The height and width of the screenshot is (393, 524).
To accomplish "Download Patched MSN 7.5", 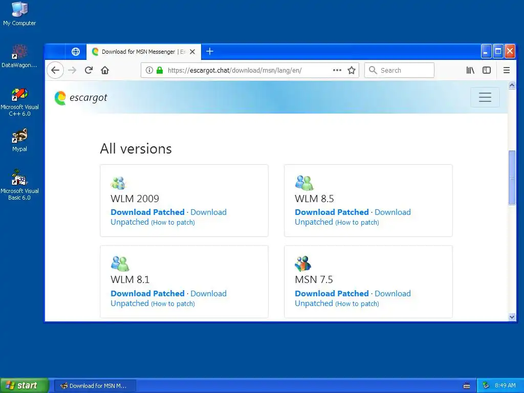I will pos(332,293).
